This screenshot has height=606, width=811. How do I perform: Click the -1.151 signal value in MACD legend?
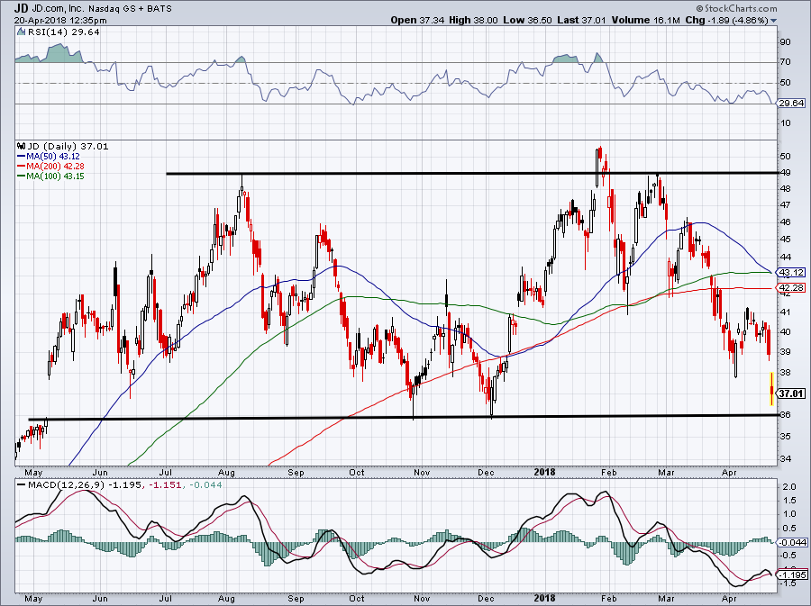click(x=166, y=485)
